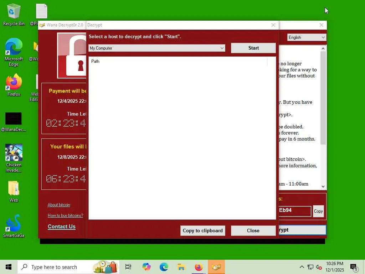Select the Wana Decrypt0r handshake taskbar icon

click(x=216, y=267)
